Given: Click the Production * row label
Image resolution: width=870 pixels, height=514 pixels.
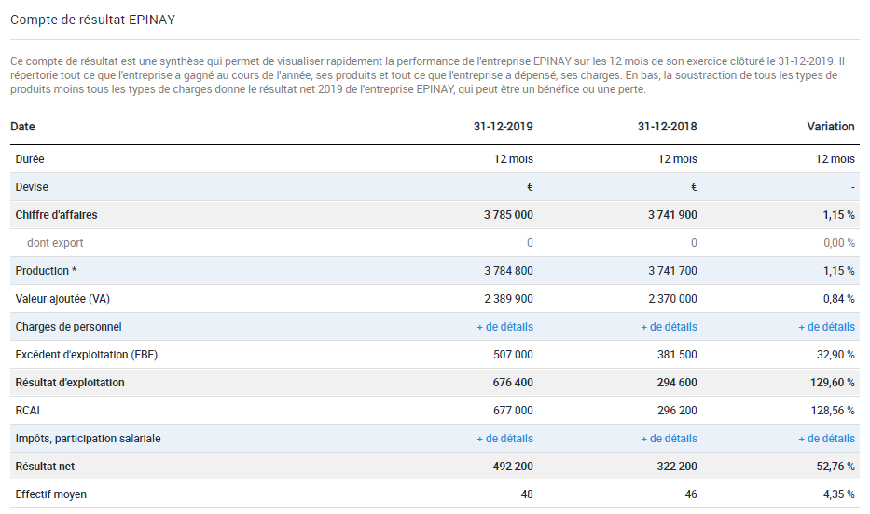Looking at the screenshot, I should click(46, 271).
